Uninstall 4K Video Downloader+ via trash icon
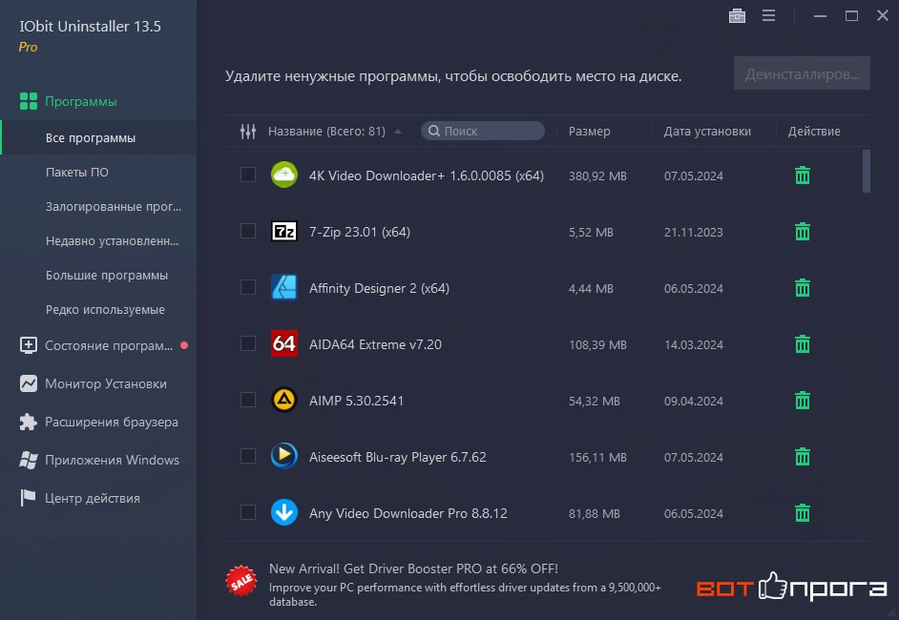This screenshot has width=899, height=620. (x=802, y=176)
